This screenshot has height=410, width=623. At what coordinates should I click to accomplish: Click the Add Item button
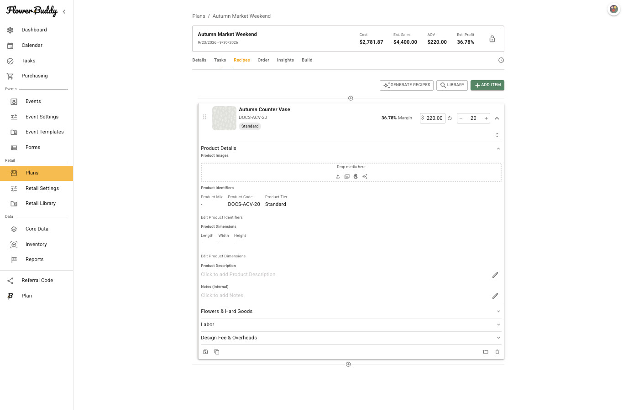coord(487,85)
